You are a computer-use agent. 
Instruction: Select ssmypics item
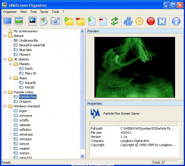(x=25, y=139)
